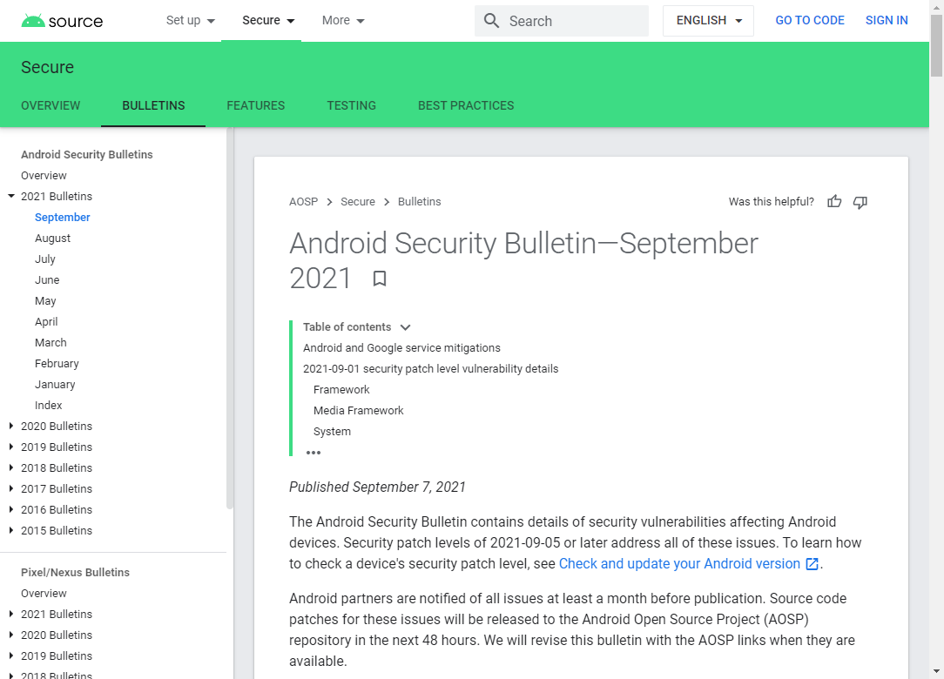The image size is (944, 679).
Task: Open the Secure menu in the header
Action: (267, 20)
